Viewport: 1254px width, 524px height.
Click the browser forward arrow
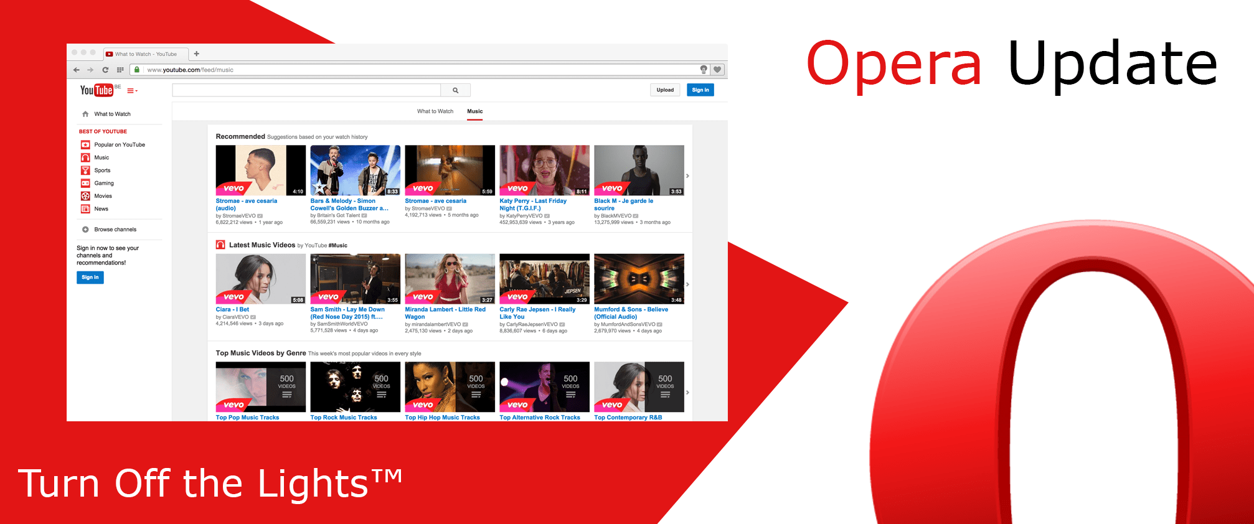coord(90,70)
